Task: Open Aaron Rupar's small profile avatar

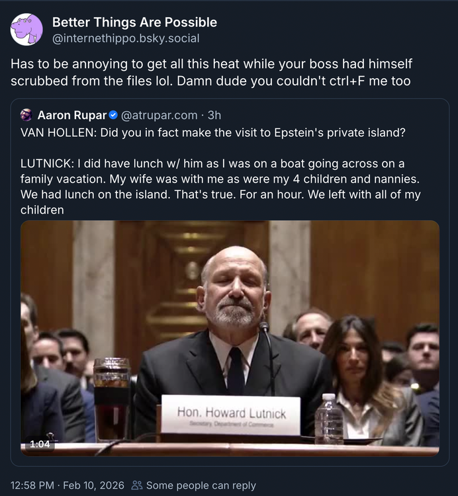Action: [x=26, y=115]
